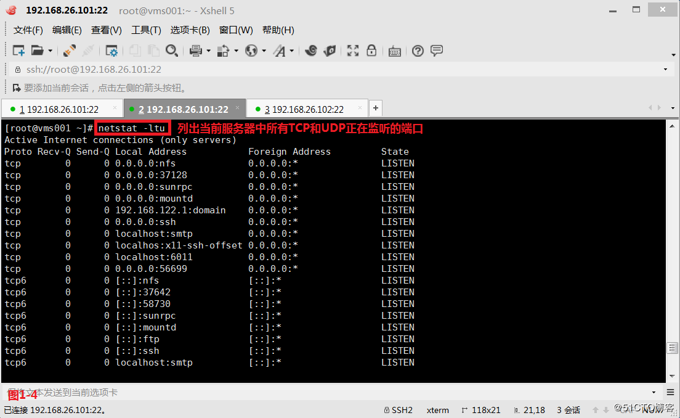680x418 pixels.
Task: Expand the Font dropdown arrow
Action: click(x=292, y=51)
